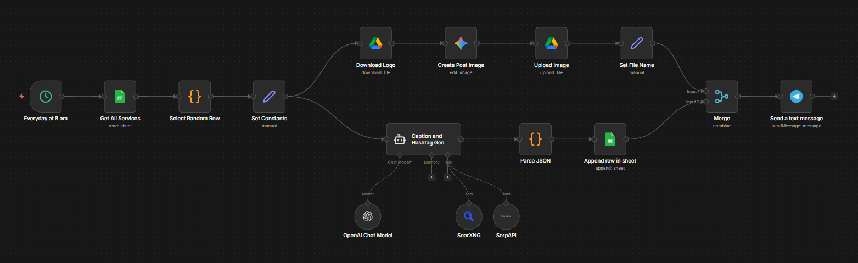858x263 pixels.
Task: Click the SearXNG search tool node
Action: tap(469, 216)
